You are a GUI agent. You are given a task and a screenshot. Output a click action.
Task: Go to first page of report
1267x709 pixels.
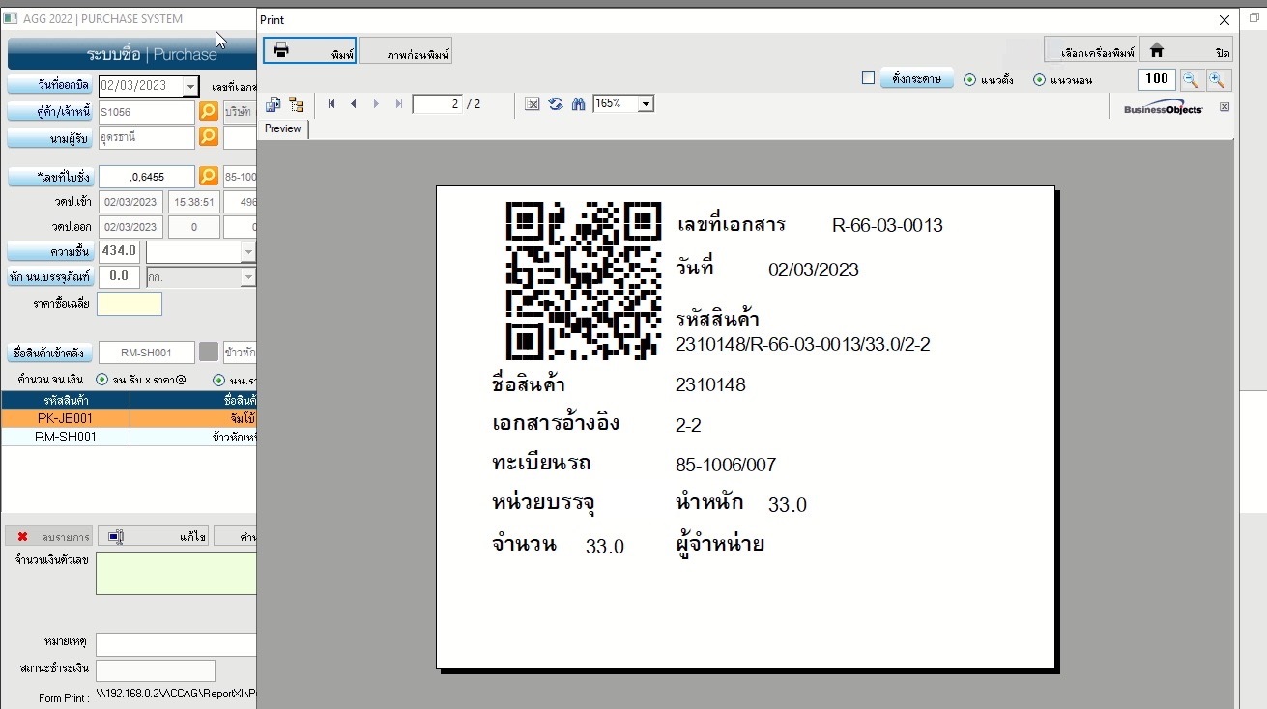pyautogui.click(x=331, y=104)
